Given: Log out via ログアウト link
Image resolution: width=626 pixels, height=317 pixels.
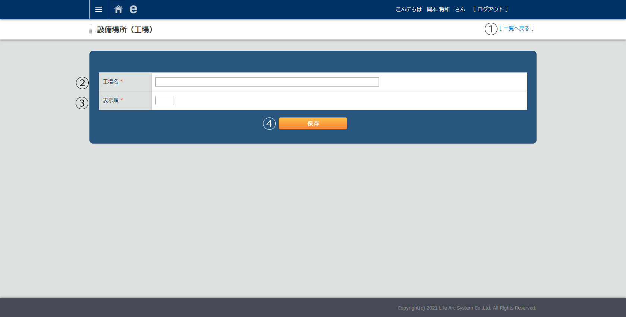Looking at the screenshot, I should 490,9.
